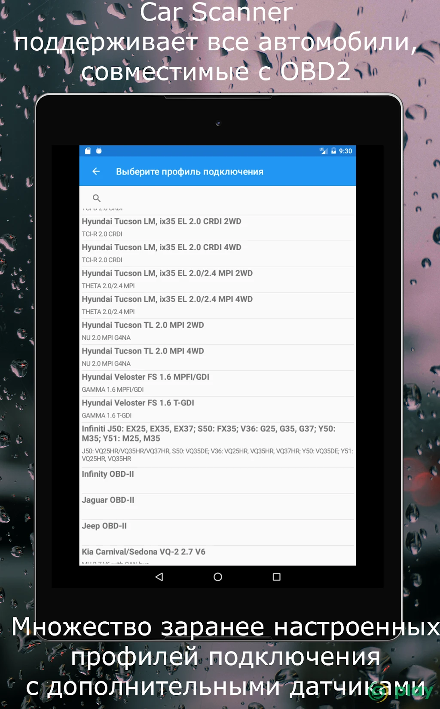Tap the battery status icon
The image size is (440, 709).
(x=333, y=151)
